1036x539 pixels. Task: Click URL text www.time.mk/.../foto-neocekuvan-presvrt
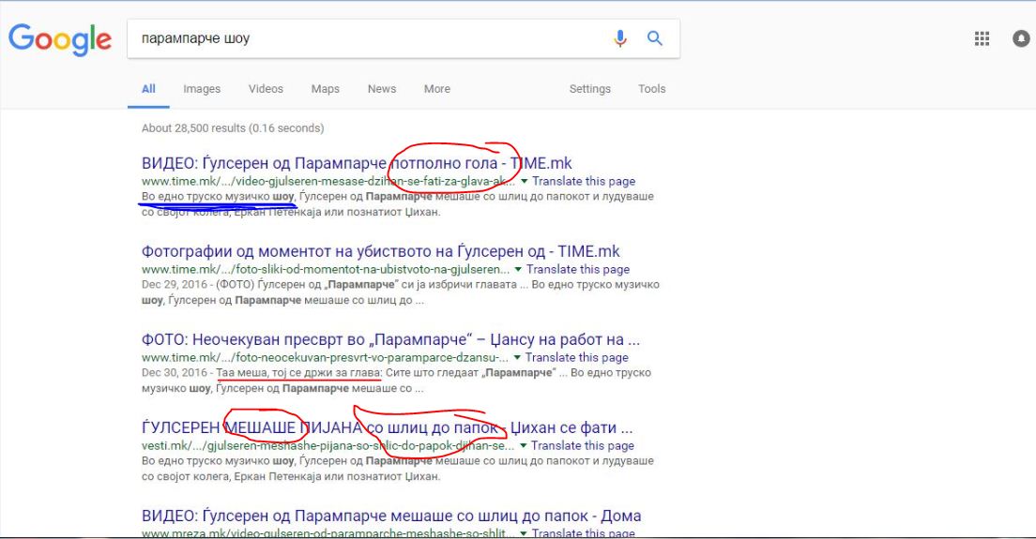(325, 357)
